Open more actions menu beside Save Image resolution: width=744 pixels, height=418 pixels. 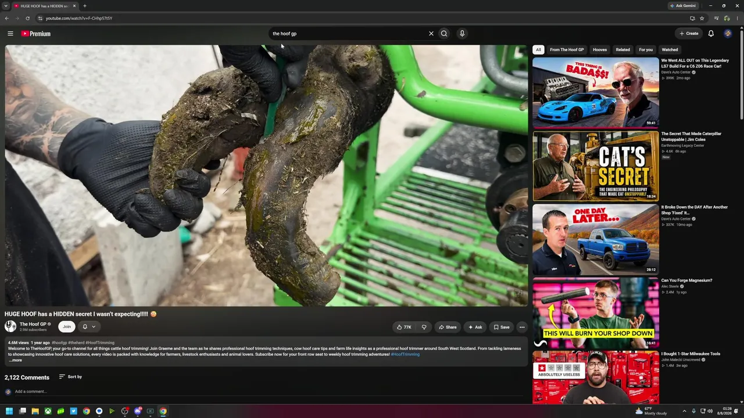(522, 327)
